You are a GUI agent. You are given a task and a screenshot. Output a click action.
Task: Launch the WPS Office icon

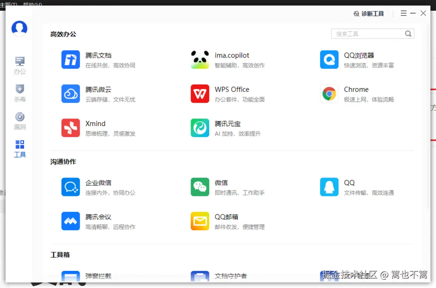tap(200, 94)
